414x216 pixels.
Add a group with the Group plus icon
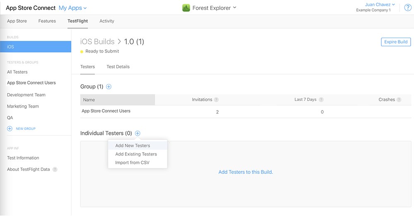click(108, 86)
